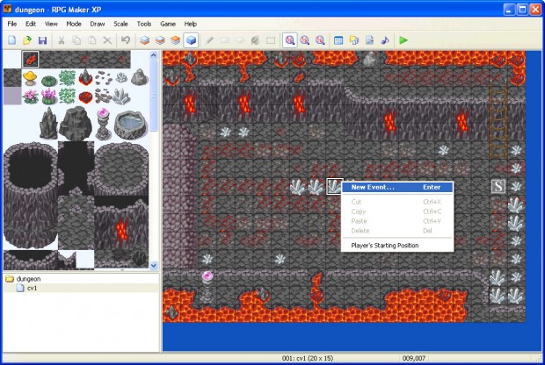Open the Database icon
Screen dimensions: 545x365
tap(338, 40)
